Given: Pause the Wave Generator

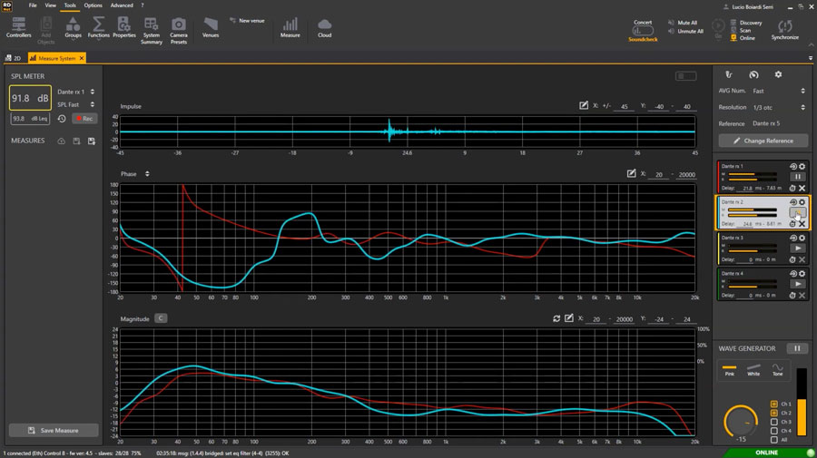Looking at the screenshot, I should 797,348.
